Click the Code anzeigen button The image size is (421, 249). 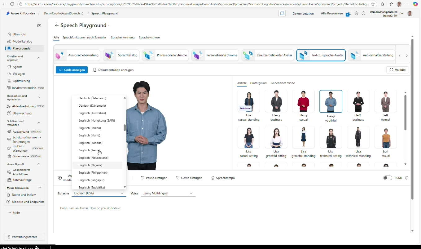point(72,70)
